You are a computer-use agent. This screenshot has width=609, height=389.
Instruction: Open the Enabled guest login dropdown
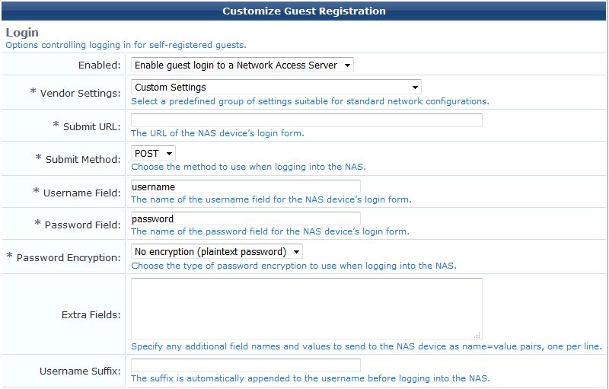pyautogui.click(x=242, y=65)
